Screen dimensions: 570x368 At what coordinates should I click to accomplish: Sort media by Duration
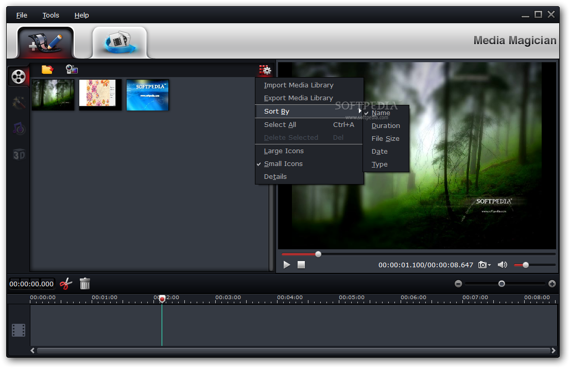(x=386, y=126)
